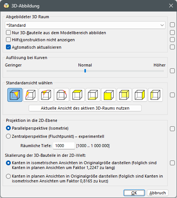Pick the right side view cube icon

pyautogui.click(x=140, y=95)
